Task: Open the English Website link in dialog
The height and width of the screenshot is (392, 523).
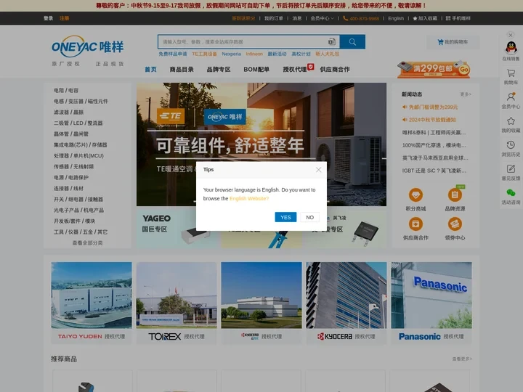Action: (249, 198)
